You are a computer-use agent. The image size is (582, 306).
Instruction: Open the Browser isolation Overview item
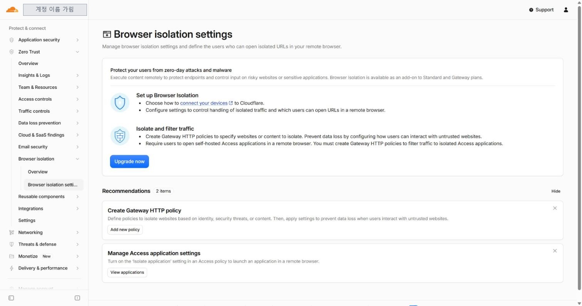click(38, 172)
